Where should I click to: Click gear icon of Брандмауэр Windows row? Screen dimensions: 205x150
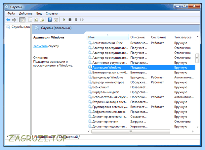point(90,77)
